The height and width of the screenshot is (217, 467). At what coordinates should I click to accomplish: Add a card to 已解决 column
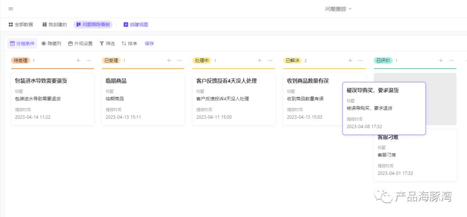(x=350, y=60)
